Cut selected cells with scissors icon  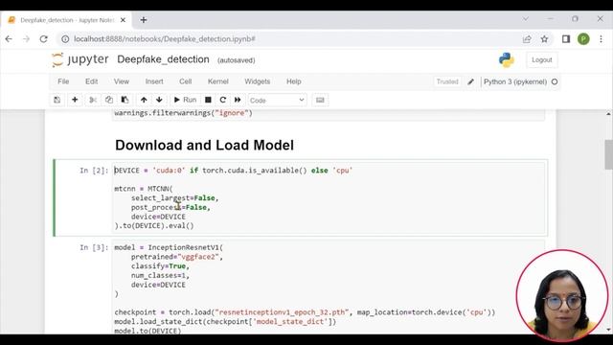93,100
